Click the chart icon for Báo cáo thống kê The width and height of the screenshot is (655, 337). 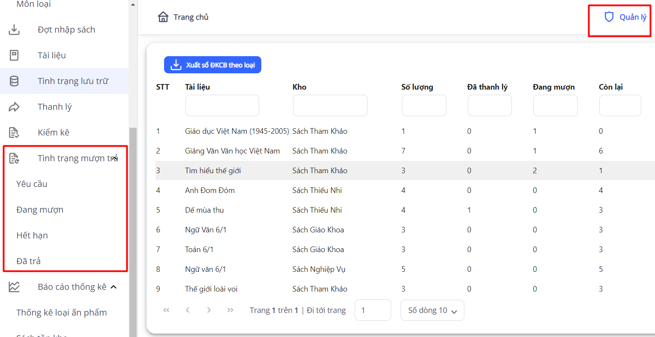(14, 287)
